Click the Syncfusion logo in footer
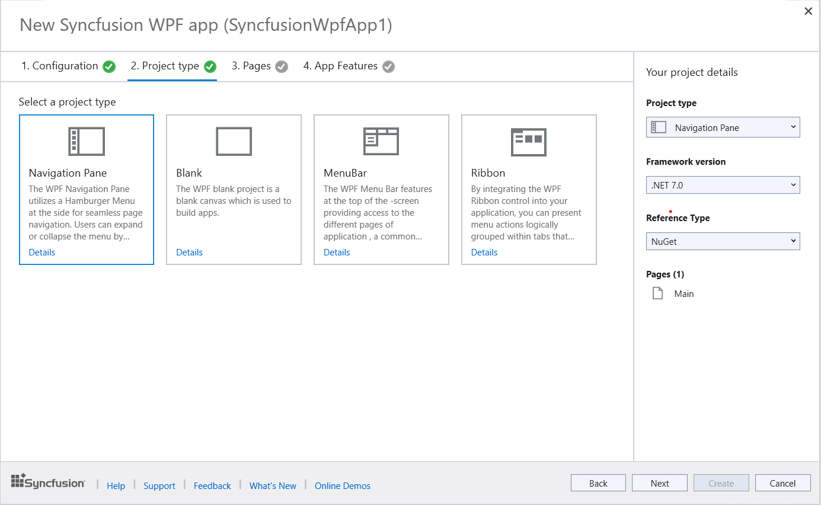Viewport: 821px width, 505px height. 48,482
